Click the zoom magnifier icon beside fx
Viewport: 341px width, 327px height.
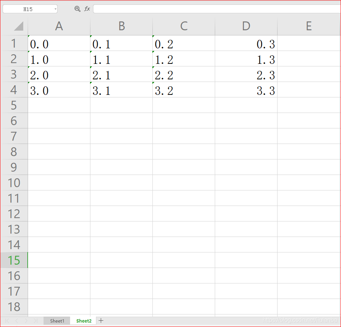click(x=77, y=9)
